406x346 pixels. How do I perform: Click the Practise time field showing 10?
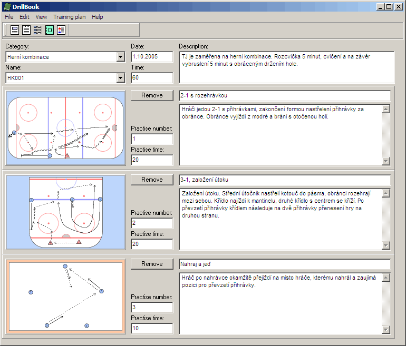(152, 329)
